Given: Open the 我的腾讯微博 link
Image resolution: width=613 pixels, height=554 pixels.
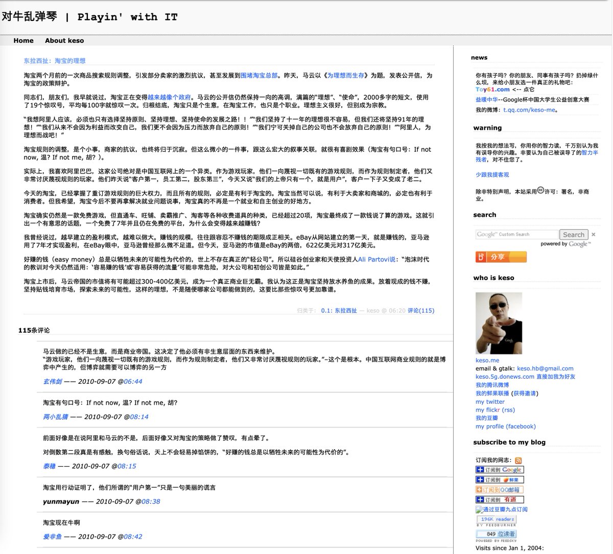Looking at the screenshot, I should pyautogui.click(x=492, y=385).
